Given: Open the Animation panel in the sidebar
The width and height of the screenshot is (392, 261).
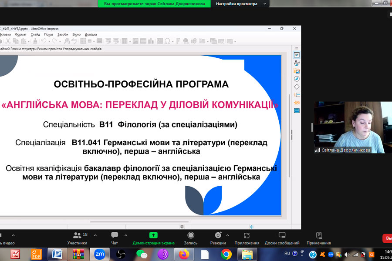Looking at the screenshot, I should (297, 103).
